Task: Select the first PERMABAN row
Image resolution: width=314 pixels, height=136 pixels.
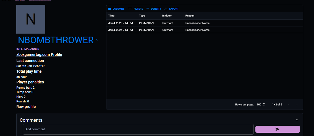Action: [146, 23]
